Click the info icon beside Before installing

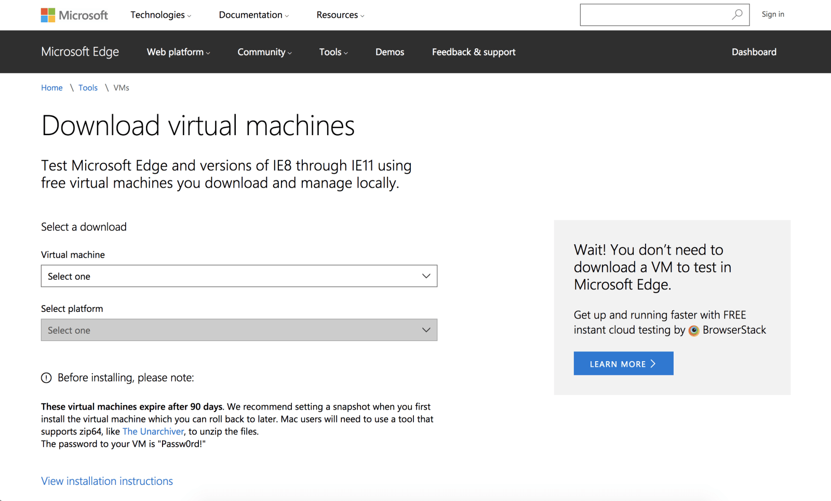point(46,378)
